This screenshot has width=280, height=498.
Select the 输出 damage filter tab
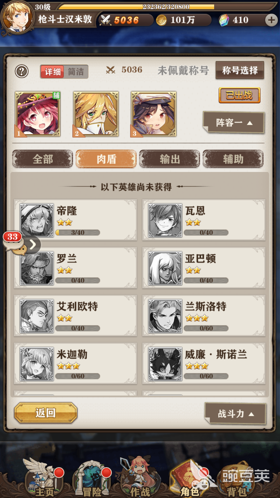[170, 159]
